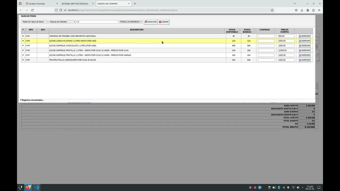Screen dimensions: 340x191
Task: Switch to the Grabar Pantalla tab
Action: click(x=41, y=4)
